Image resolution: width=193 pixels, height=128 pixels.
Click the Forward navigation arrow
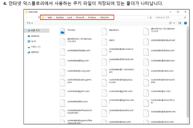pos(32,17)
